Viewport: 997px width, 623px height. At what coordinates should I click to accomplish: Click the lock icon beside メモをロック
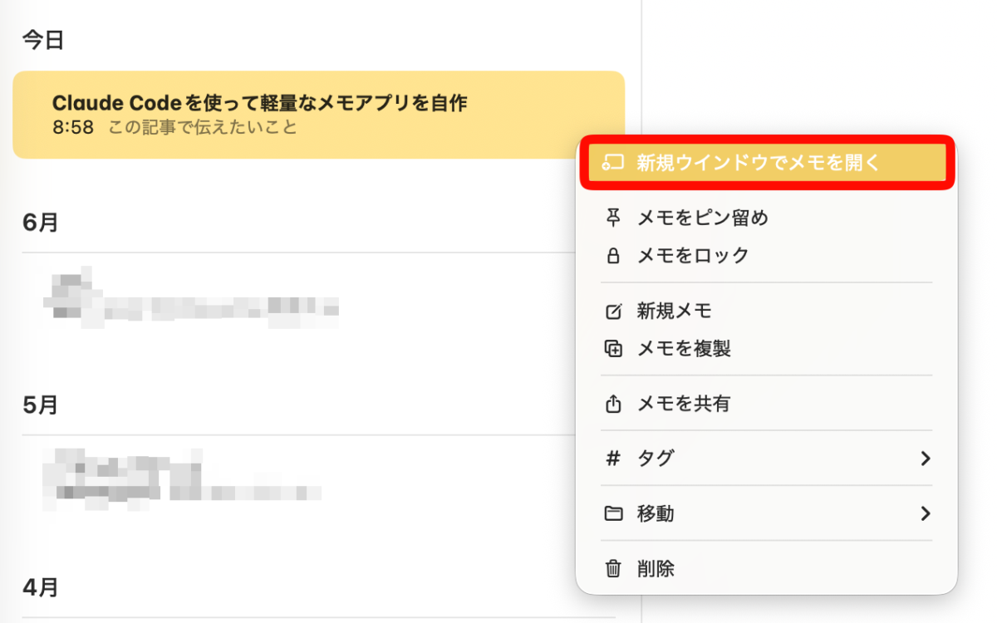(x=613, y=255)
